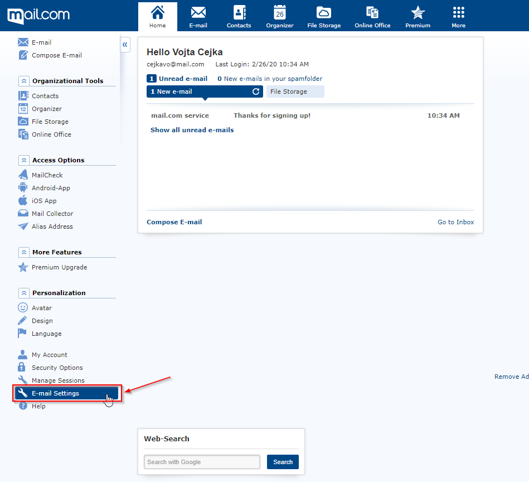Image resolution: width=529 pixels, height=482 pixels.
Task: Click the Avatar smiley icon
Action: click(23, 307)
